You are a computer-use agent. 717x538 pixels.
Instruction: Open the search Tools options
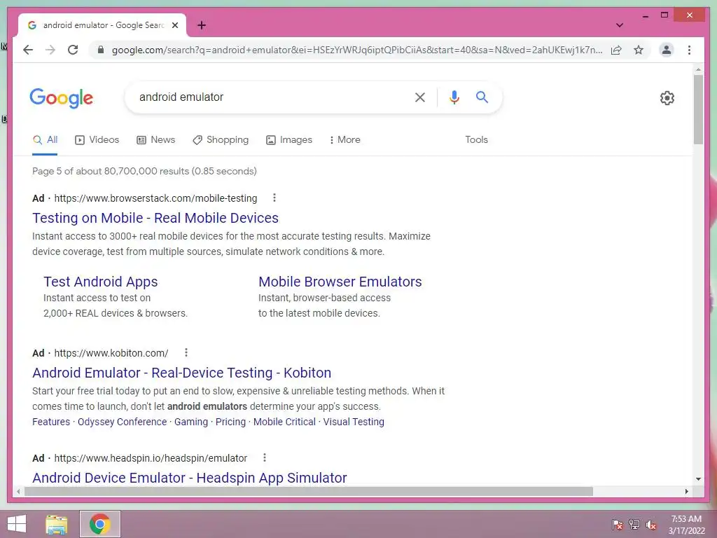click(x=476, y=139)
